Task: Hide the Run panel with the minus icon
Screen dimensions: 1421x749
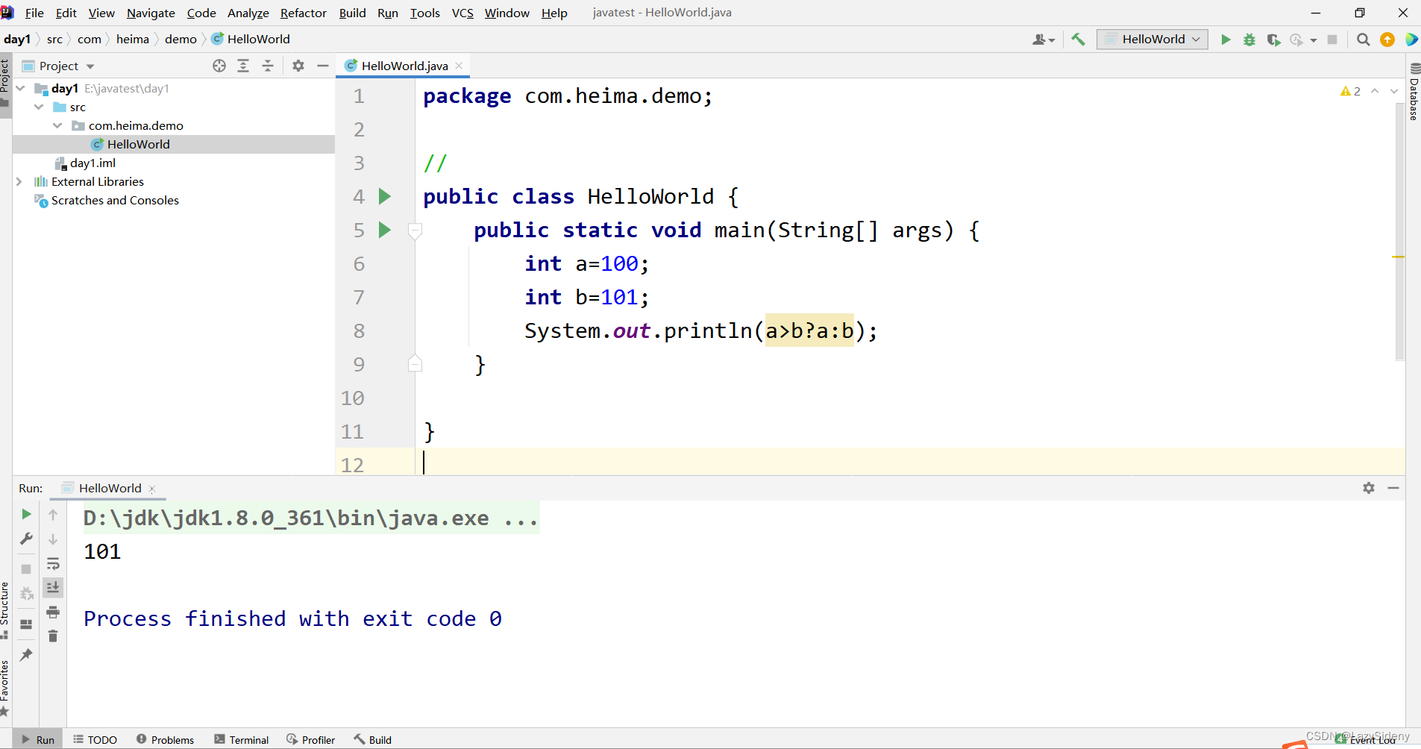Action: pos(1393,488)
